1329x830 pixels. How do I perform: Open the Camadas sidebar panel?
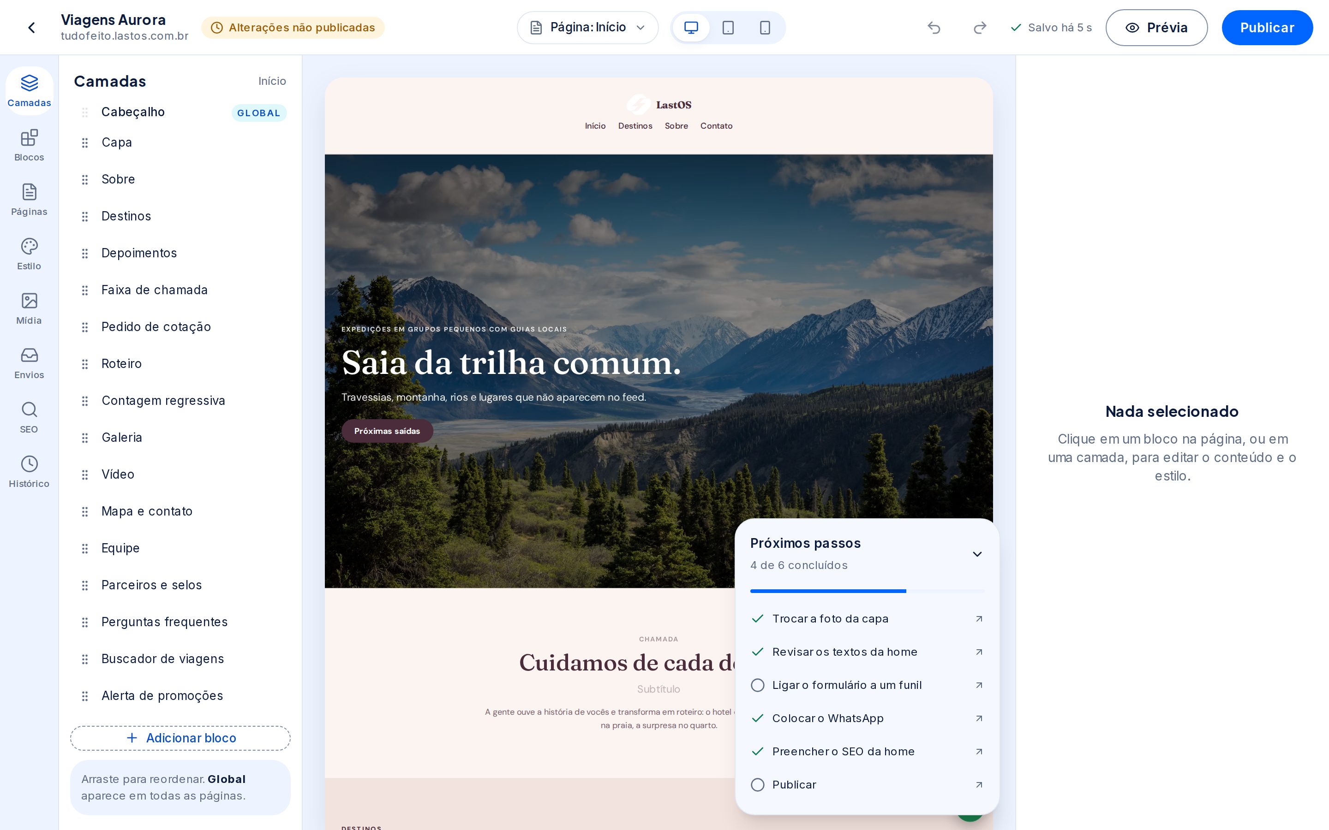[x=29, y=90]
